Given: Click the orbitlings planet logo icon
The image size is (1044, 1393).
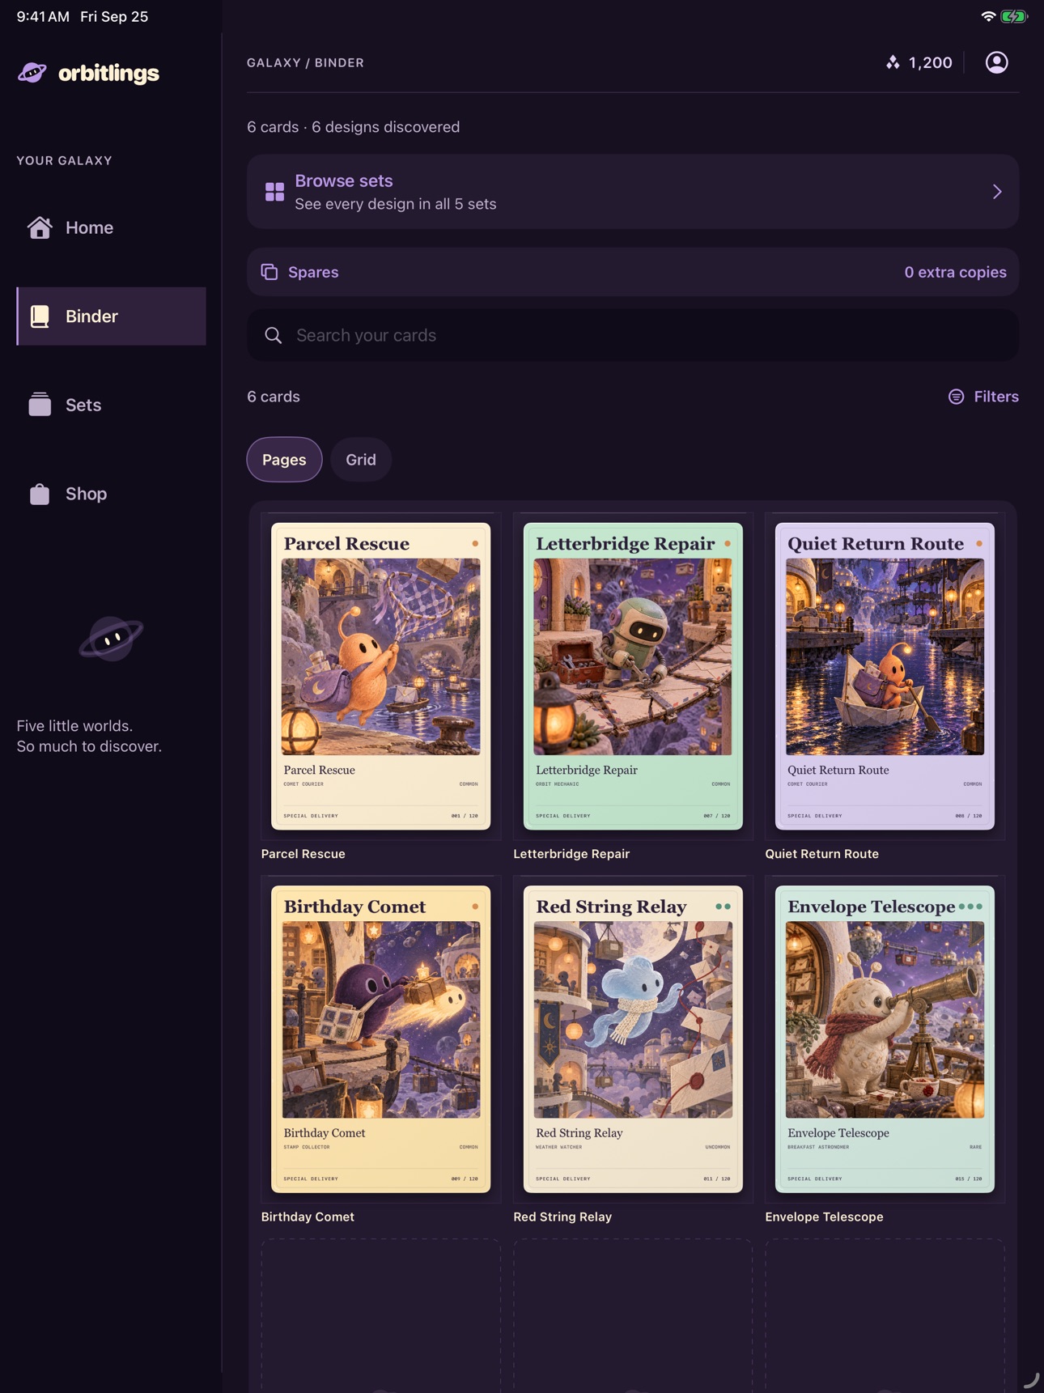Looking at the screenshot, I should pos(32,73).
